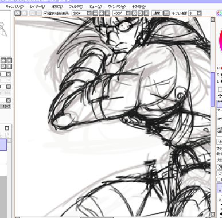Open the その他(O) menu
Viewport: 222px width, 218px height.
(x=139, y=6)
